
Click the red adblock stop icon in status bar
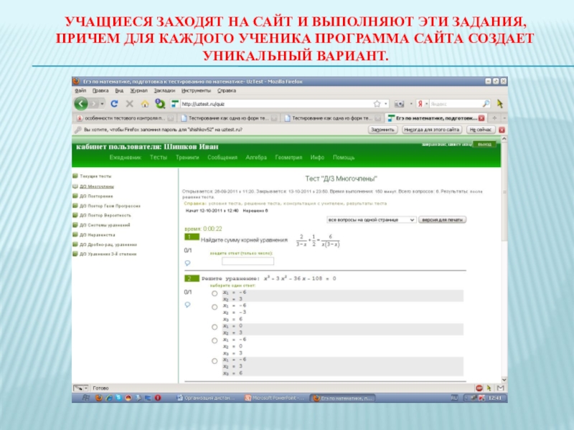[x=479, y=388]
